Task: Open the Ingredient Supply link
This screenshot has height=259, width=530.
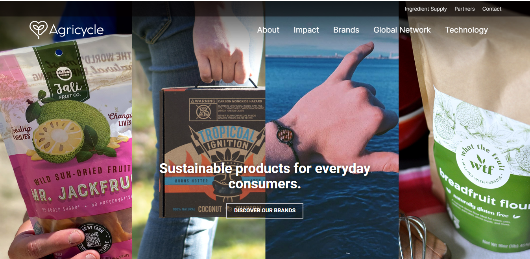Action: coord(426,9)
